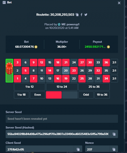Pick the black color bet
The width and height of the screenshot is (127, 153).
point(70,95)
